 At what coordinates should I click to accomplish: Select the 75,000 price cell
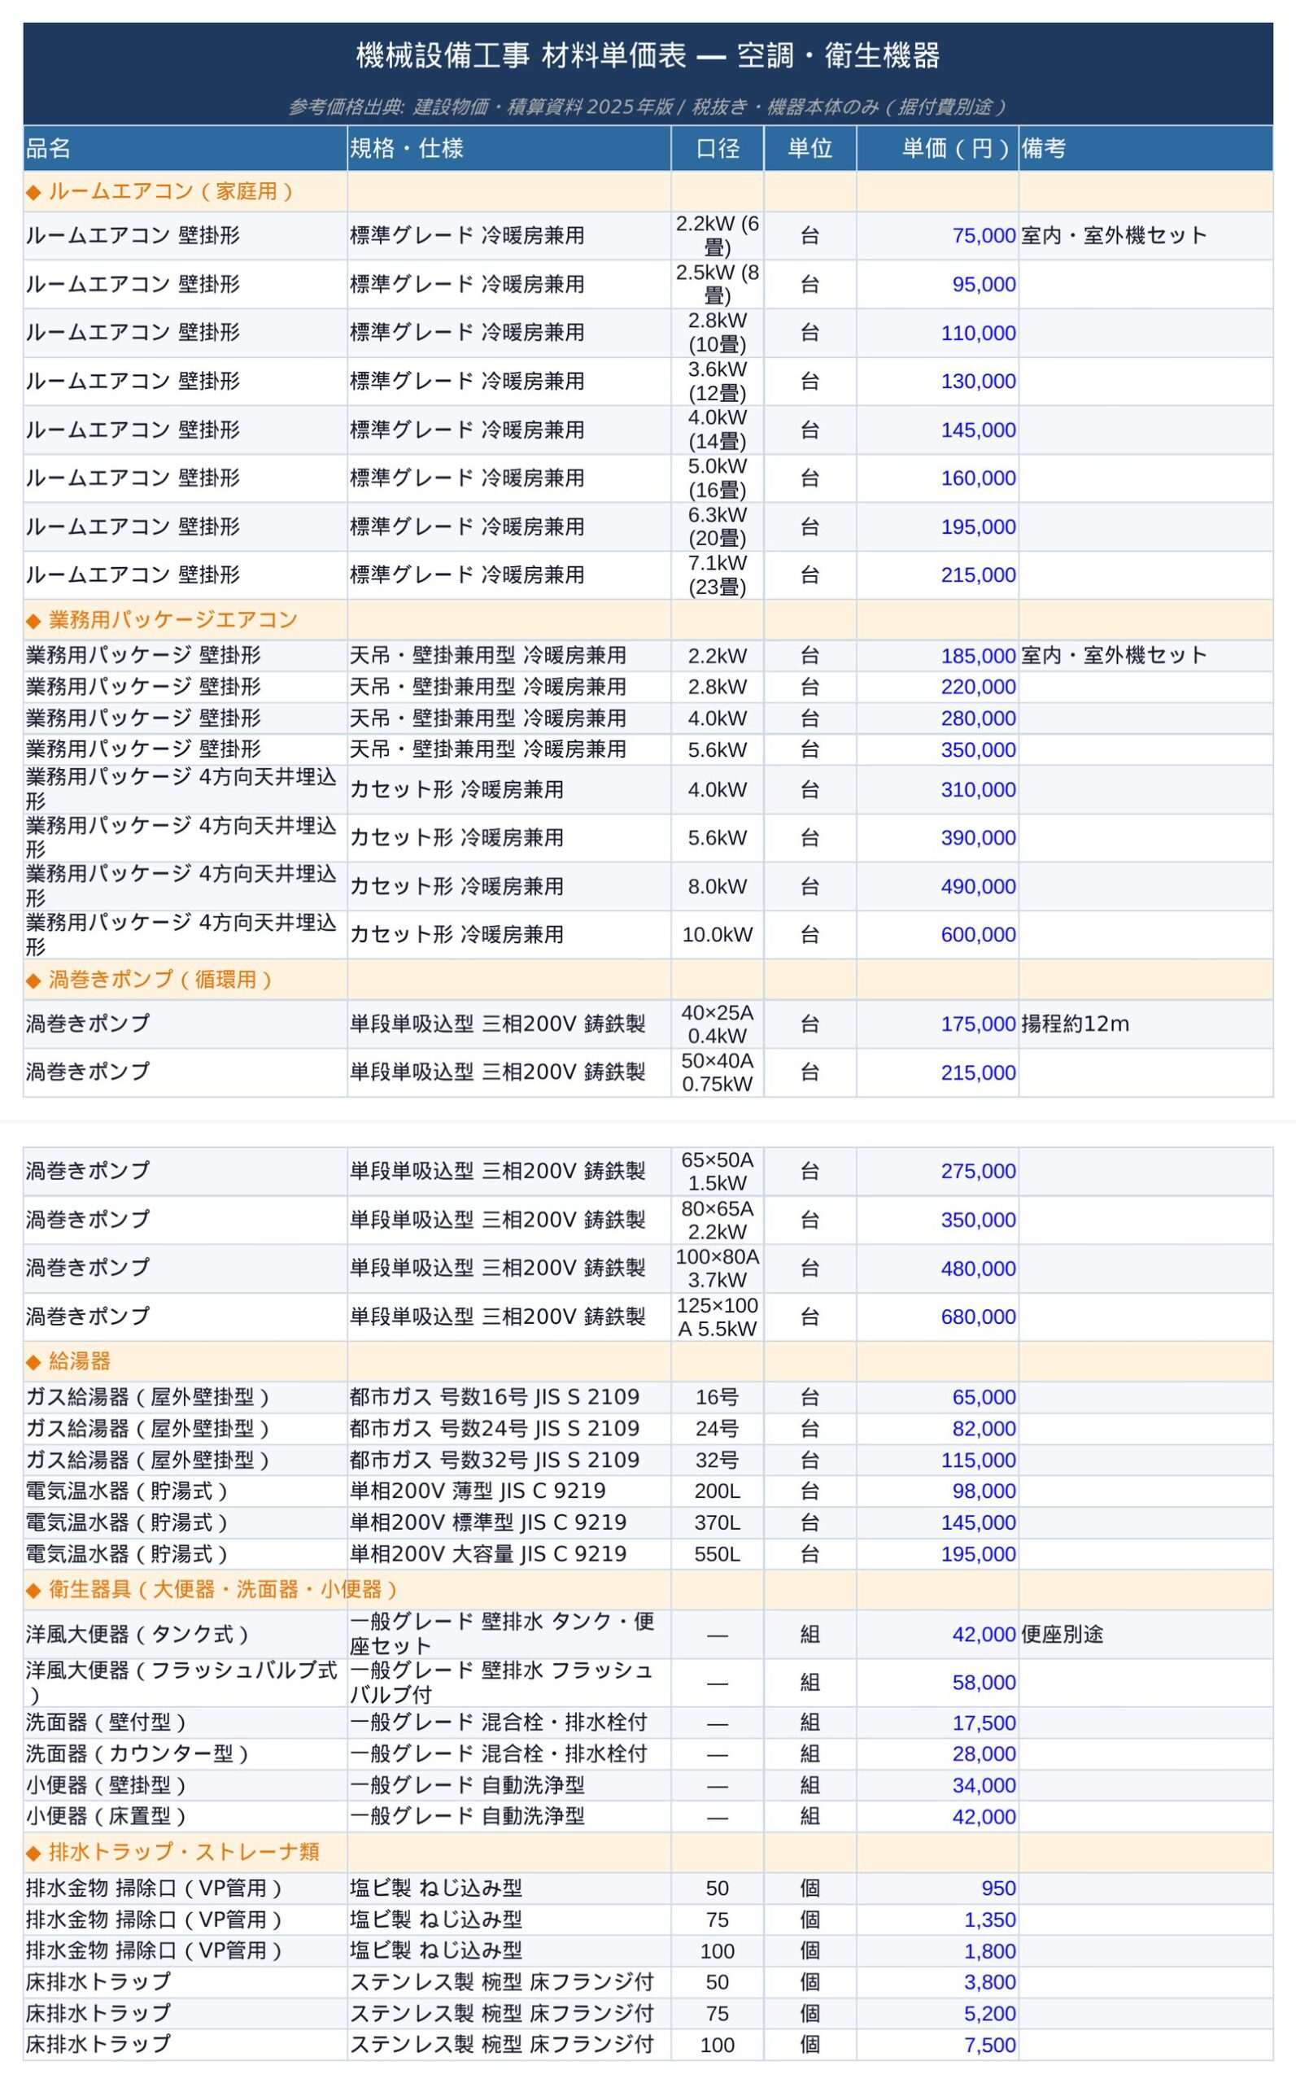983,236
